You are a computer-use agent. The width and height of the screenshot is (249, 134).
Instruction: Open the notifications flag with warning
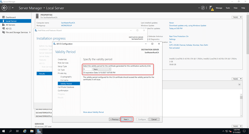(x=211, y=8)
